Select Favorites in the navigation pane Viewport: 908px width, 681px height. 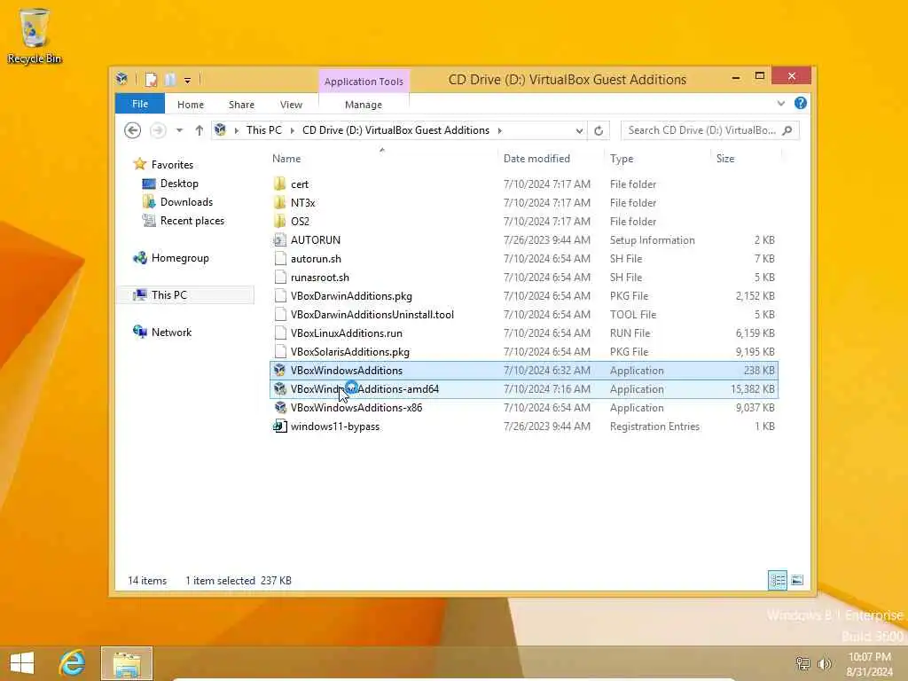(x=172, y=164)
